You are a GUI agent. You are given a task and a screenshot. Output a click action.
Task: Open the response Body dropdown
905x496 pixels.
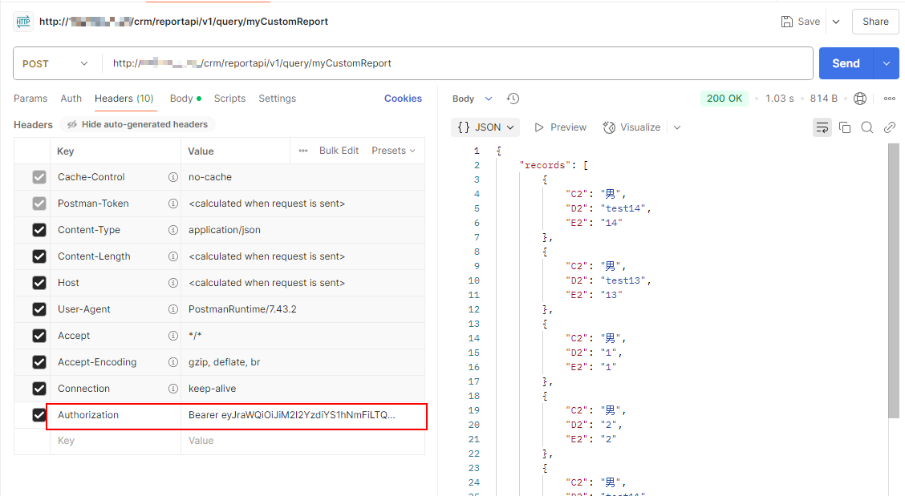472,99
